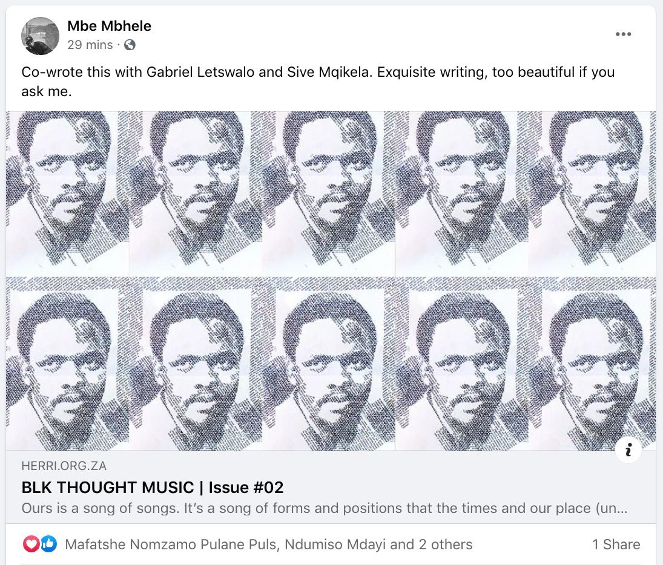Click the blue thumbs-up like reaction icon

(48, 544)
